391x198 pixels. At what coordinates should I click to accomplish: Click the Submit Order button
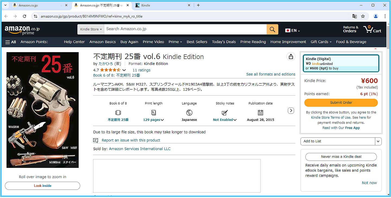[x=341, y=103]
